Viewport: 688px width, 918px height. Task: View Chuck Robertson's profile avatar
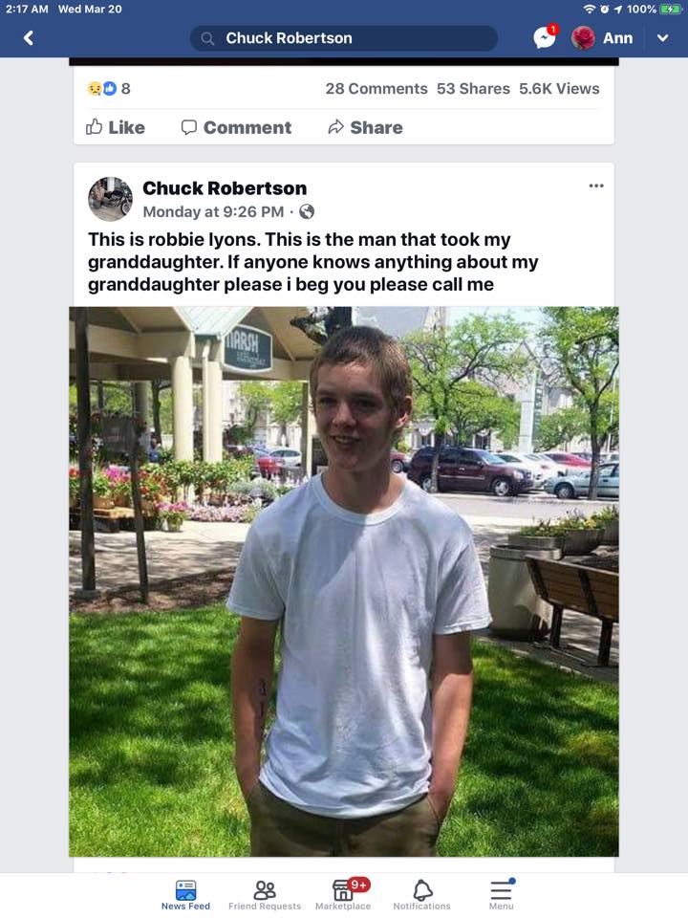[110, 199]
